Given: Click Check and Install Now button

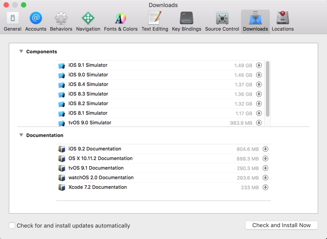Looking at the screenshot, I should (281, 225).
